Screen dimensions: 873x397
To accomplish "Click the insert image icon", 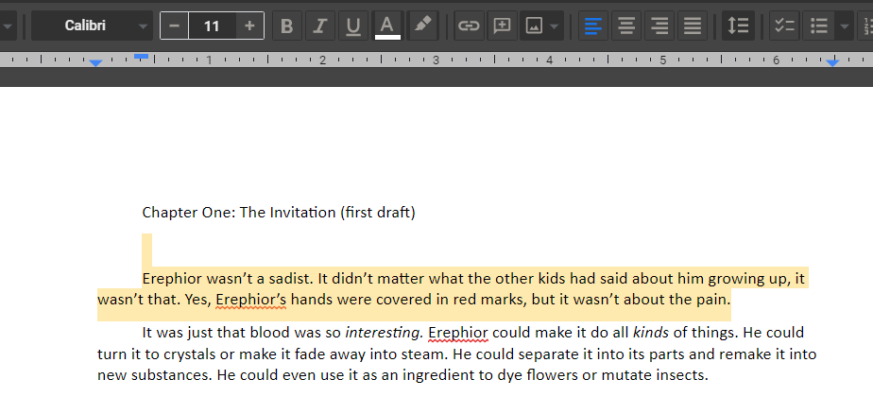I will click(534, 26).
